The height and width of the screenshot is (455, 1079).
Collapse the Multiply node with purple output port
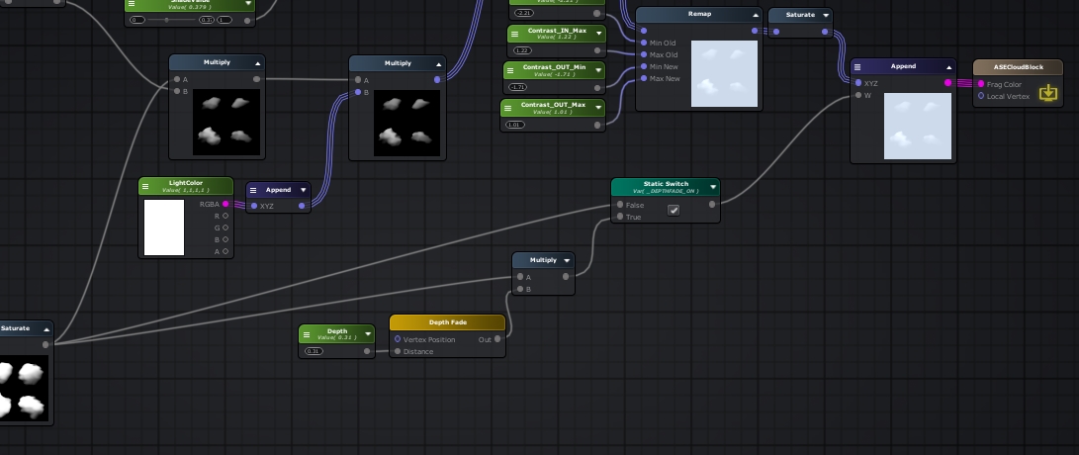tap(438, 64)
